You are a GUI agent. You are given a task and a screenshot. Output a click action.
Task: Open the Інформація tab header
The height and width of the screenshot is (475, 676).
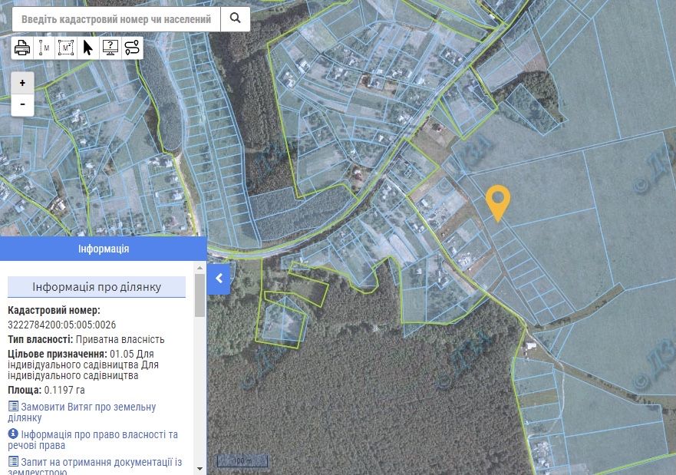[x=104, y=249]
